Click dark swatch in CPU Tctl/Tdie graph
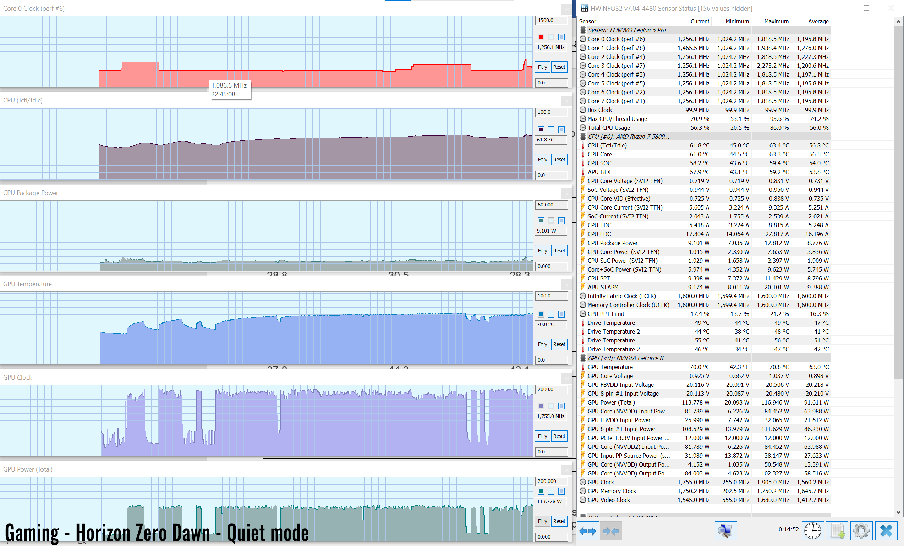 coord(541,129)
